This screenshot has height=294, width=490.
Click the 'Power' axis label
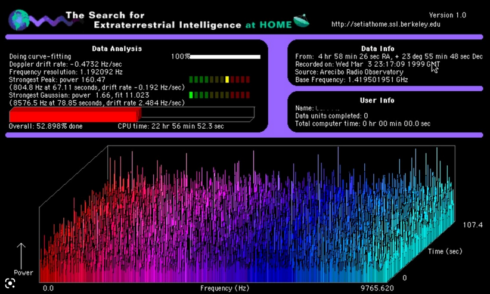[x=23, y=273]
